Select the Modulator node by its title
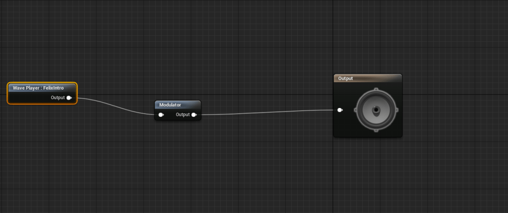 coord(170,105)
